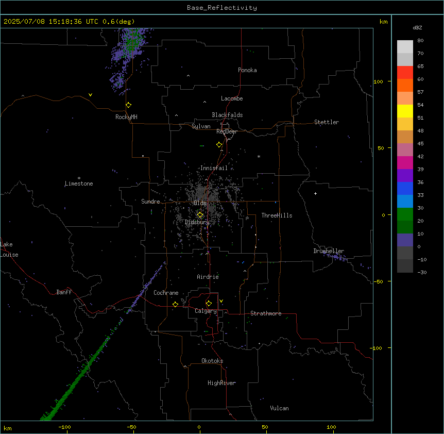
Task: Click the Drumheller label
Action: pyautogui.click(x=329, y=251)
